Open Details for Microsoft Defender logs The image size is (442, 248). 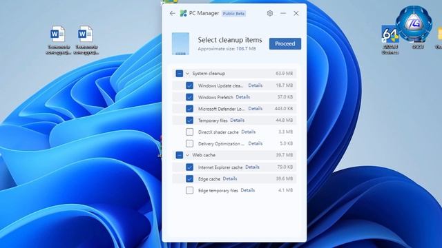pyautogui.click(x=256, y=109)
